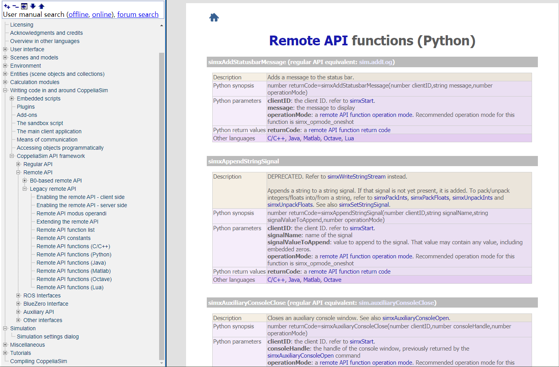Open Remote API constants page
Image resolution: width=559 pixels, height=367 pixels.
point(63,238)
